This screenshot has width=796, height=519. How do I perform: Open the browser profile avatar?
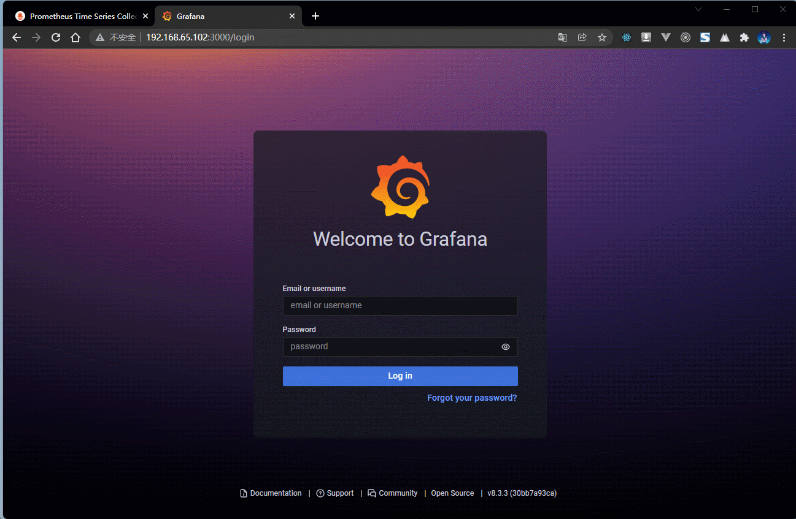(x=764, y=37)
